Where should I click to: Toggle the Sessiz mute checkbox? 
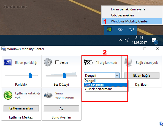[57, 62]
